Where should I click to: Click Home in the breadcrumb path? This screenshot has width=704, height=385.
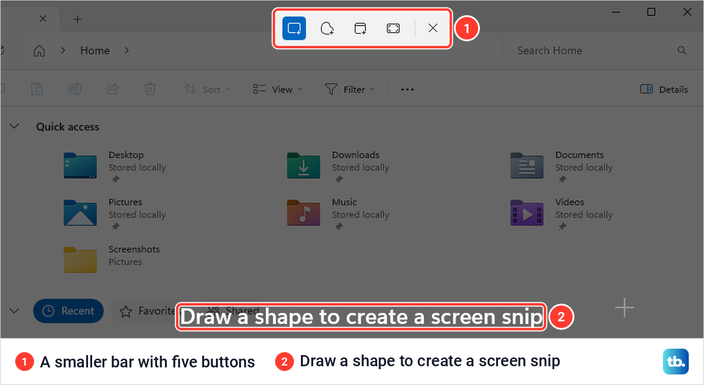tap(95, 50)
